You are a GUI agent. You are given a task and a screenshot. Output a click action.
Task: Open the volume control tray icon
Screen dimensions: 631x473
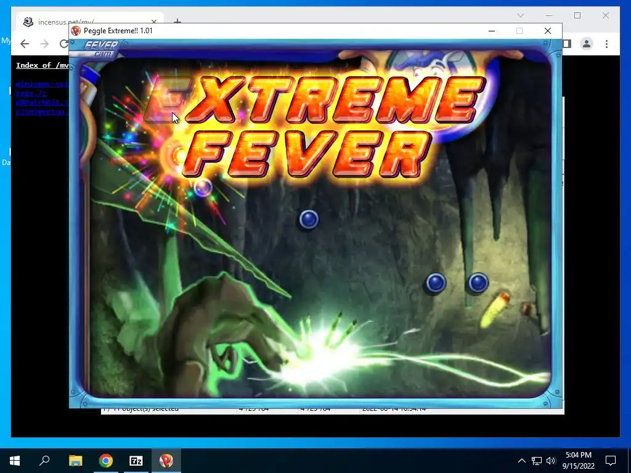pos(551,461)
